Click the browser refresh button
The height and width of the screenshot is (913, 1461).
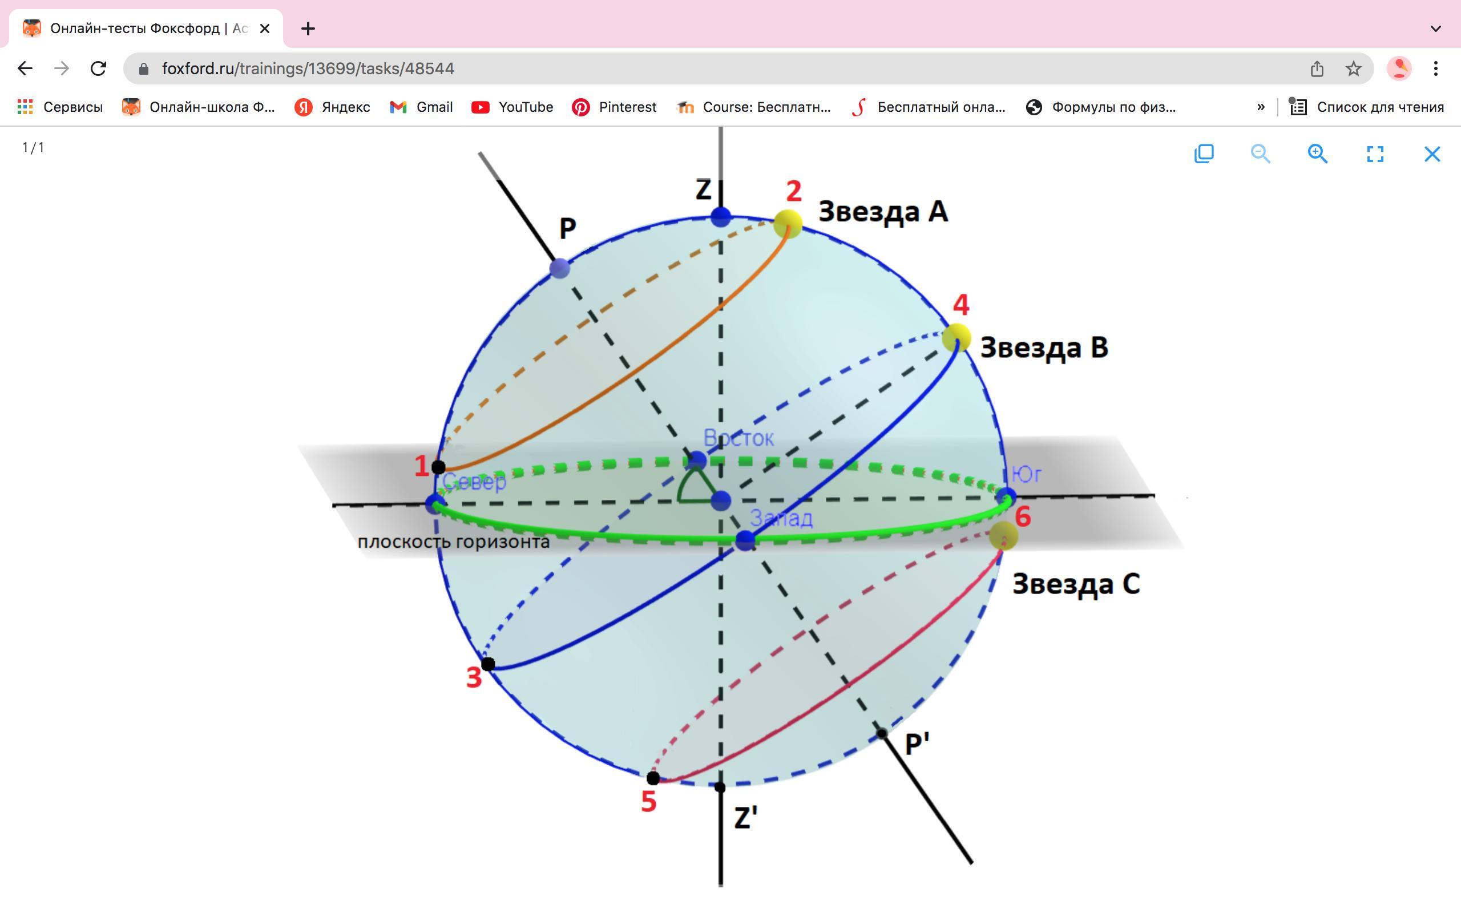coord(98,68)
